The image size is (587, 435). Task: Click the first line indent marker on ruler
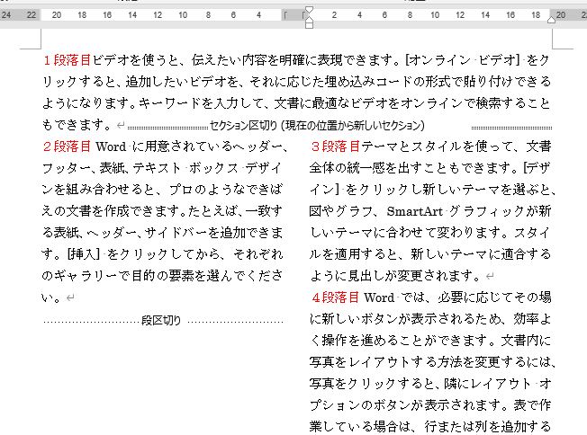(x=309, y=10)
